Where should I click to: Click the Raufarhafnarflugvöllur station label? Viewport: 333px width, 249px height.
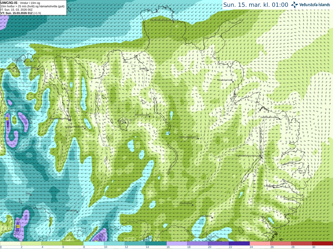161,20
